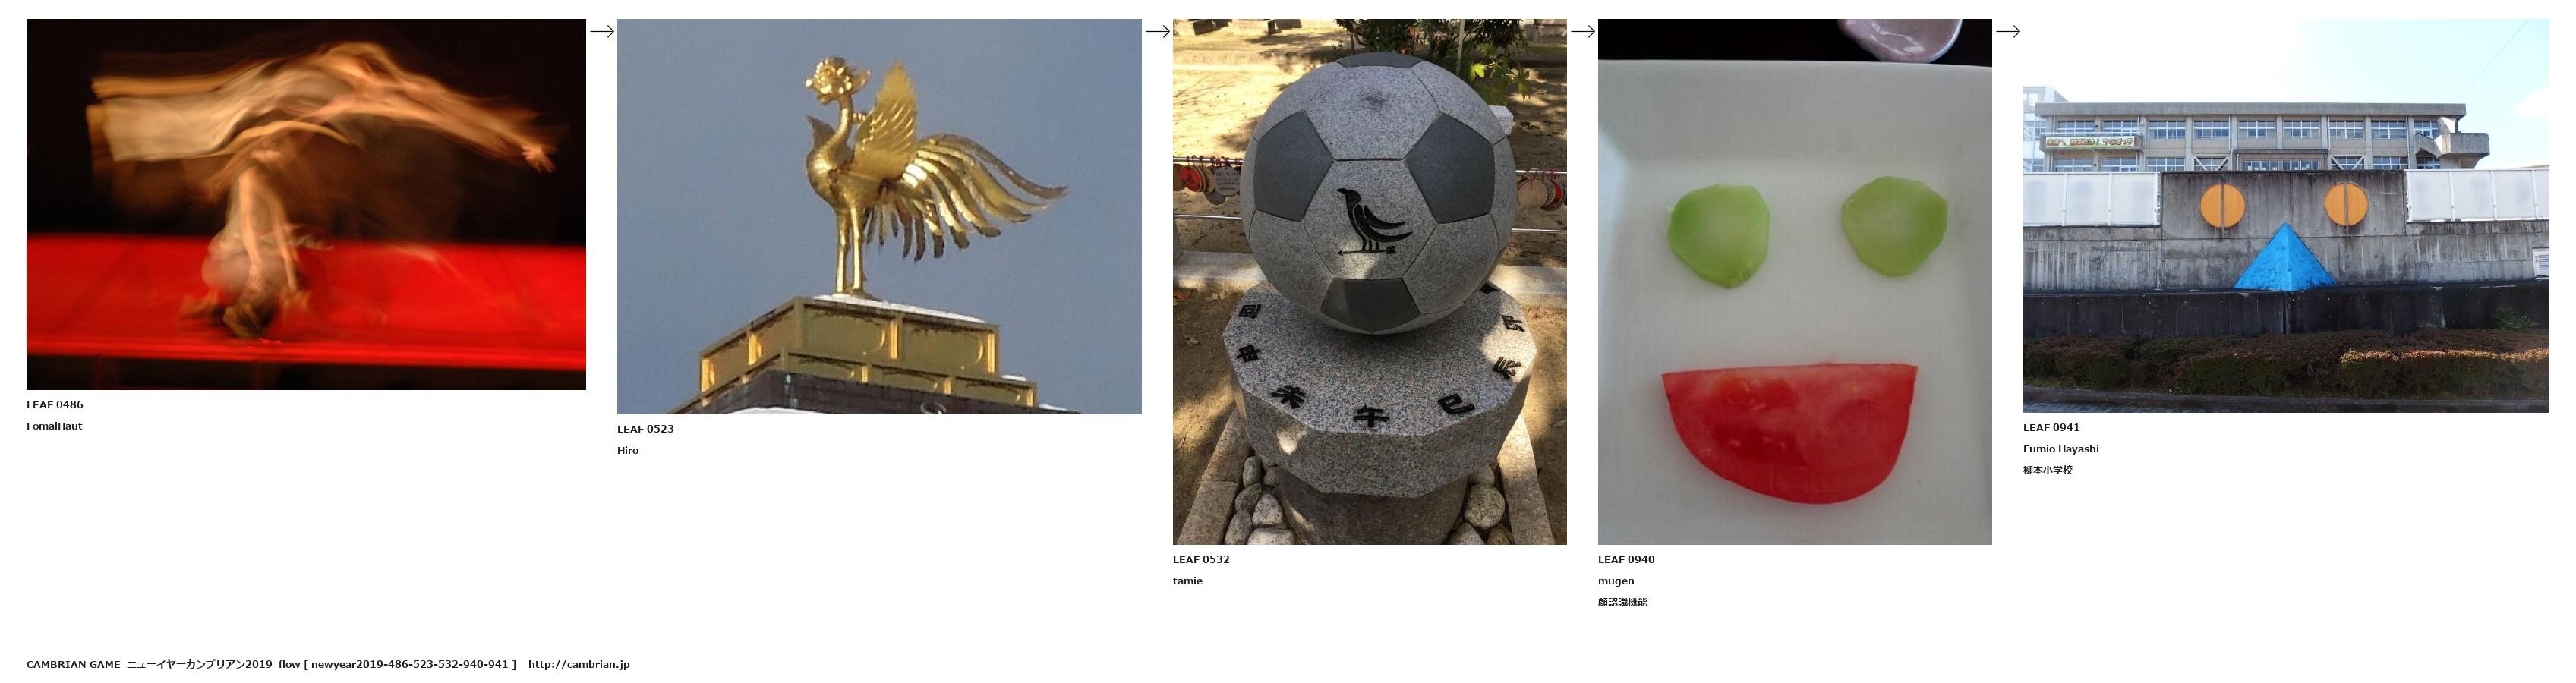Screen dimensions: 2576x683
Task: Select the LEAF 0941 label
Action: (x=2051, y=428)
